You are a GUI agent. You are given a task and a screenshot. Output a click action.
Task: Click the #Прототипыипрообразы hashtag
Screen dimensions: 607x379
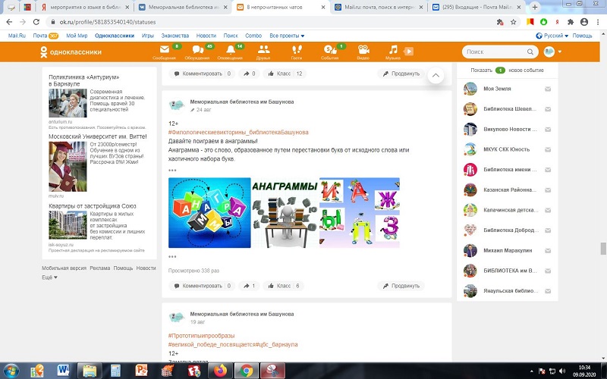coord(201,336)
